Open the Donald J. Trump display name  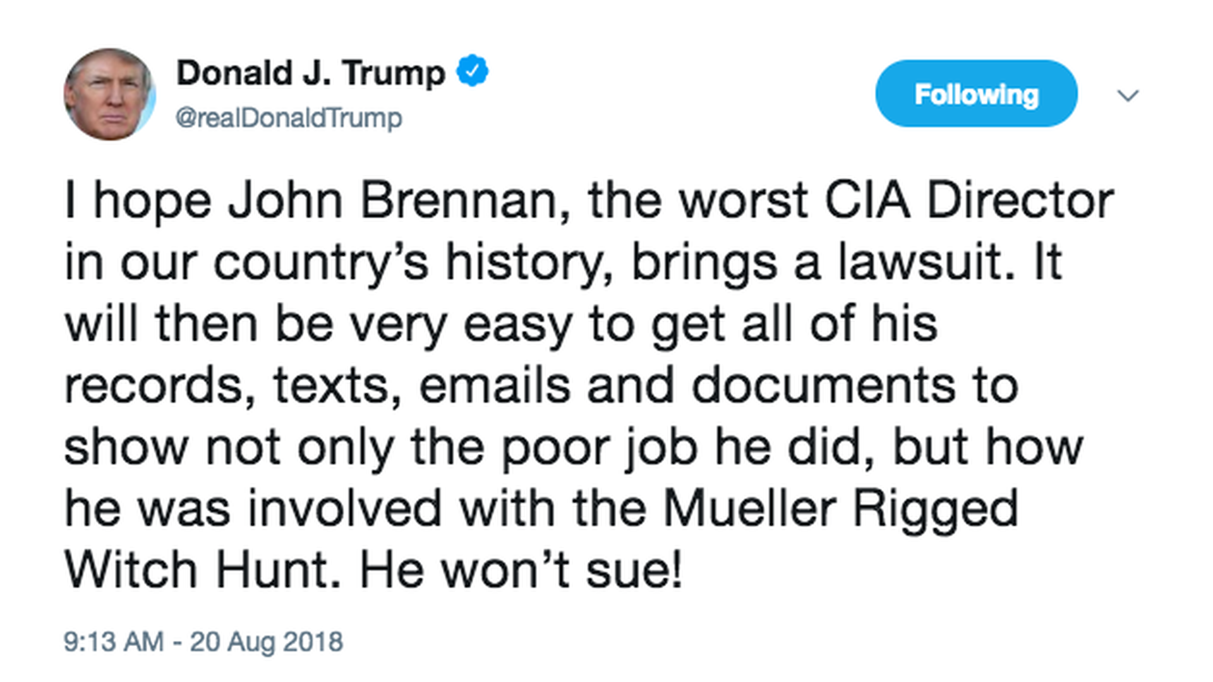(310, 73)
